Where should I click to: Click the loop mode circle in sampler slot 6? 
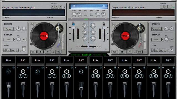coord(81,71)
